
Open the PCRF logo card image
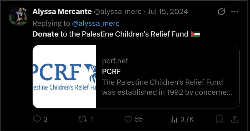point(64,76)
